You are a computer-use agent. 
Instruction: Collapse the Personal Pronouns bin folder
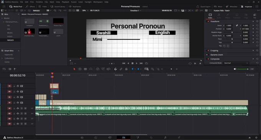4,22
